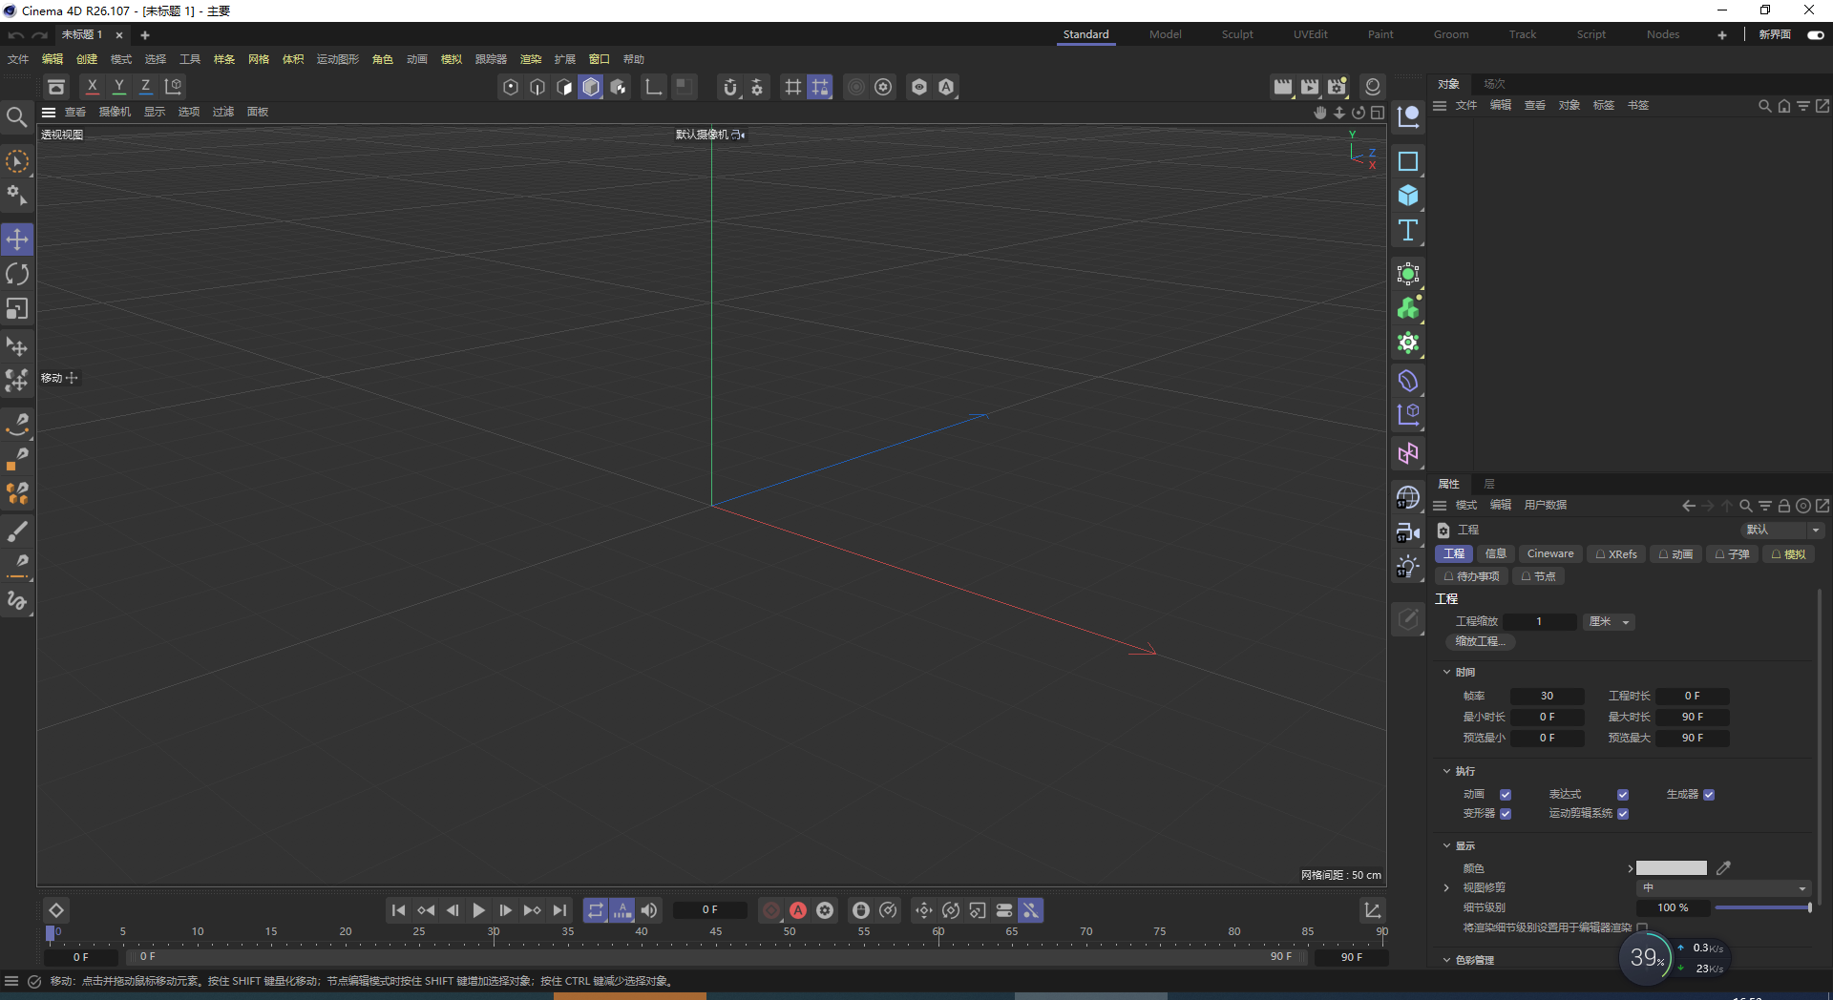Adjust the 细节级别 slider
This screenshot has width=1833, height=1000.
pyautogui.click(x=1763, y=908)
